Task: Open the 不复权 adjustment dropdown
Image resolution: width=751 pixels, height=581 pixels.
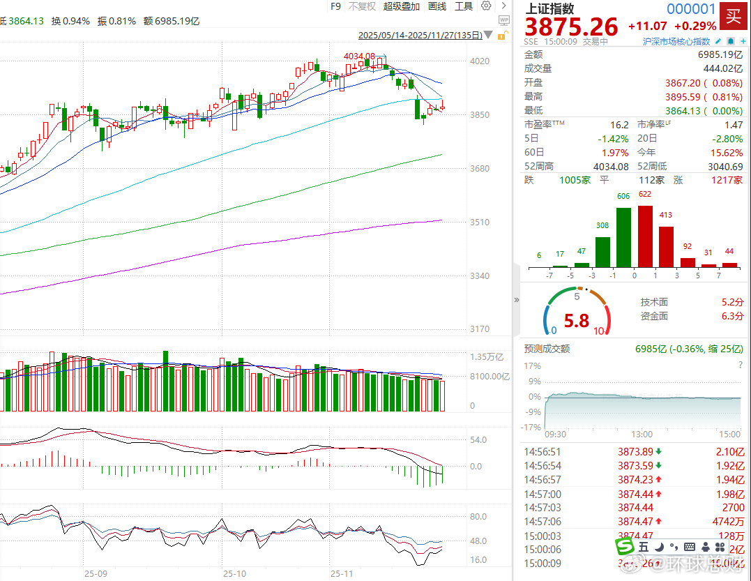Action: click(x=362, y=6)
